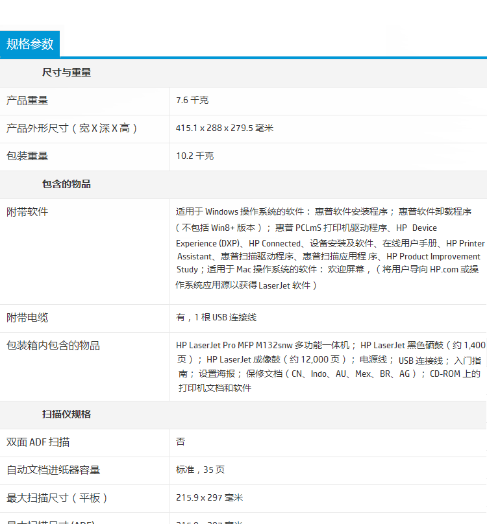Select the 215.9 x 297 毫米 flatbed value
This screenshot has height=524, width=487.
(x=209, y=498)
